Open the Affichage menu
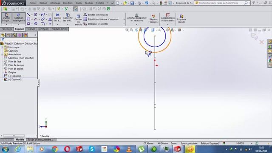Screen dimensions: 272x153 pyautogui.click(x=55, y=3)
